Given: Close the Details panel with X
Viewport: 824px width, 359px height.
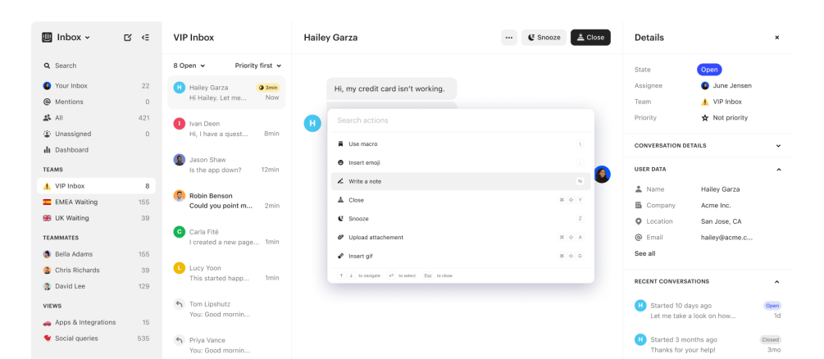Looking at the screenshot, I should tap(777, 38).
